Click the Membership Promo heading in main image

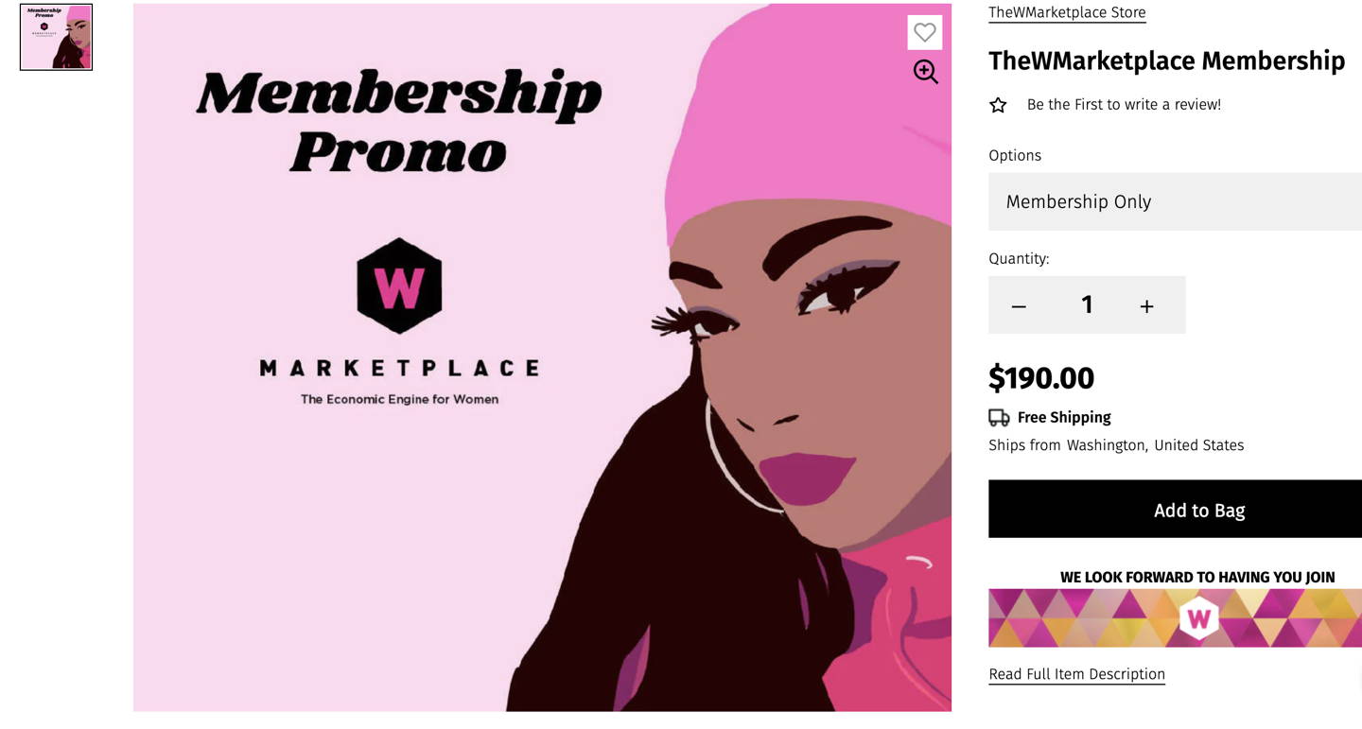(398, 120)
